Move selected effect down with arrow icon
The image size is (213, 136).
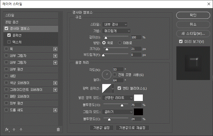tap(21, 129)
